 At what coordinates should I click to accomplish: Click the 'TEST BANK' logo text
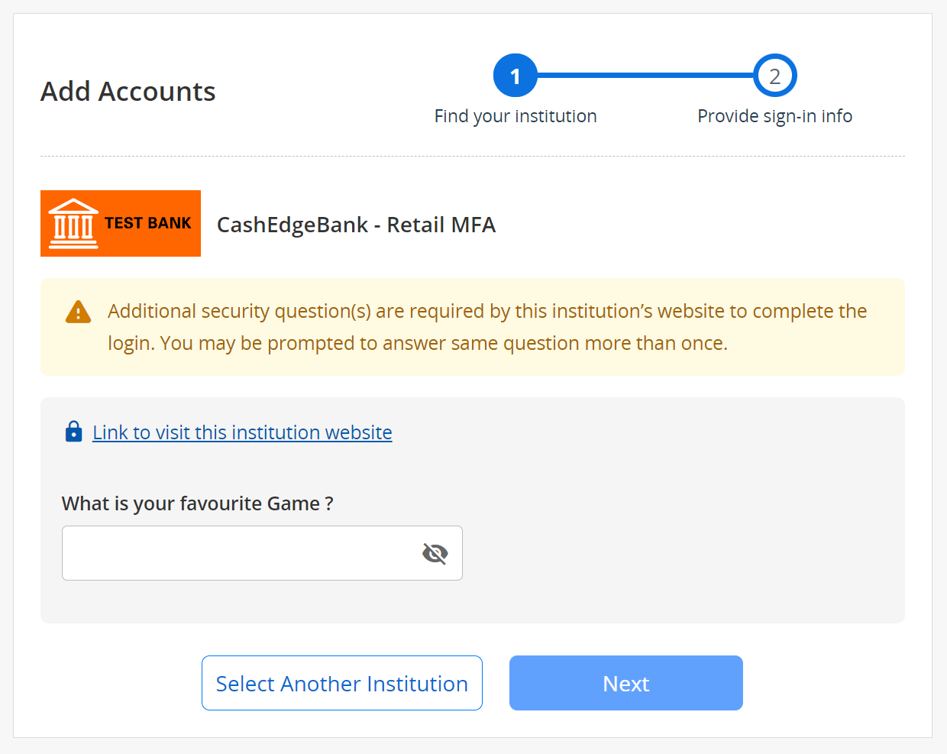tap(148, 223)
